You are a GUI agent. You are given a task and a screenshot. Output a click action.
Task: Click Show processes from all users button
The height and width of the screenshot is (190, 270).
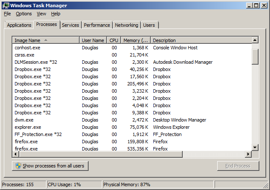pyautogui.click(x=50, y=166)
